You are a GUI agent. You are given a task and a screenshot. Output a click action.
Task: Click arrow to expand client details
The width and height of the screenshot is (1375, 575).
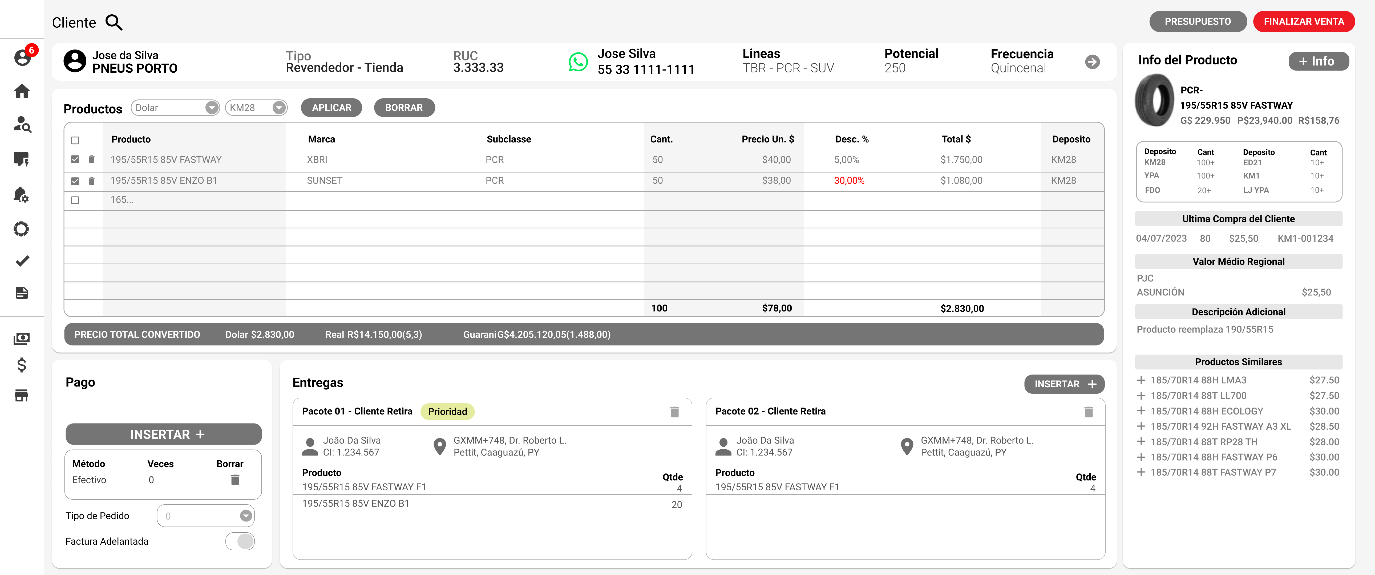pos(1092,62)
